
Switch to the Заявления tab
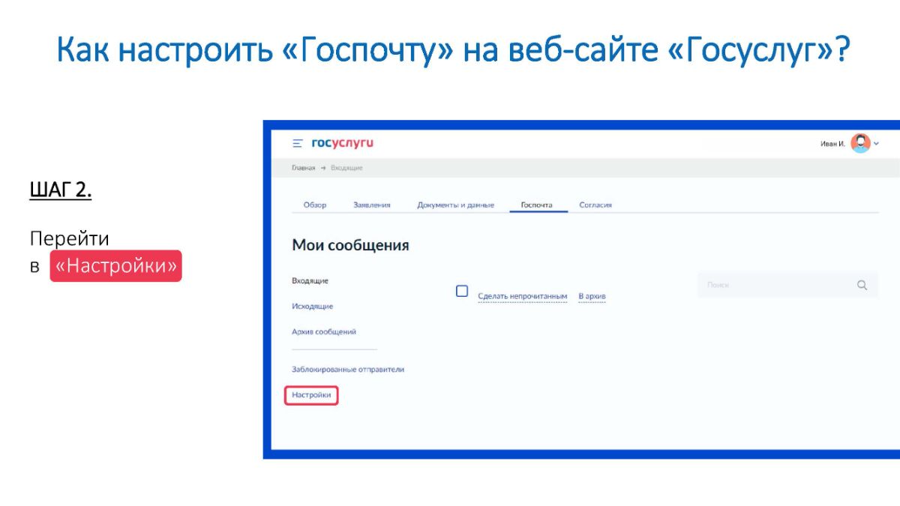tap(371, 205)
